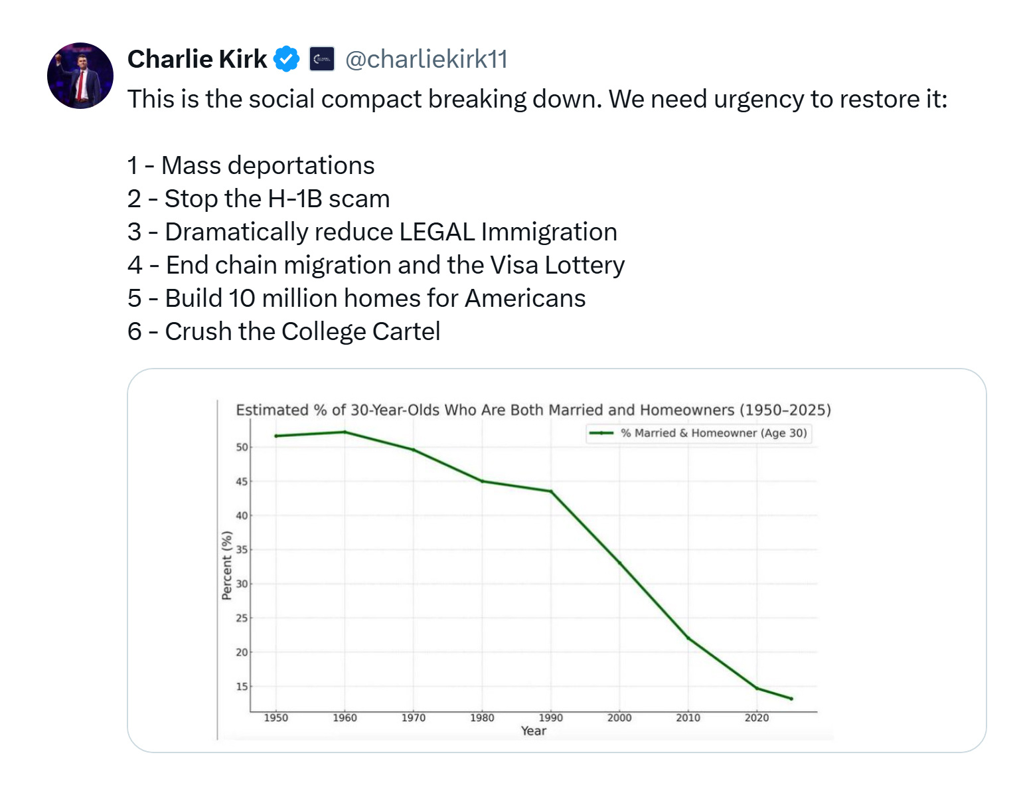Select the 1990 data point on the line
1027x789 pixels.
pyautogui.click(x=551, y=491)
